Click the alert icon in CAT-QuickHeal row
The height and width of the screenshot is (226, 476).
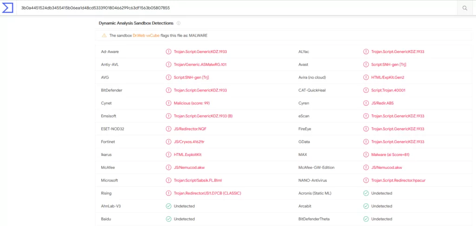tap(366, 90)
